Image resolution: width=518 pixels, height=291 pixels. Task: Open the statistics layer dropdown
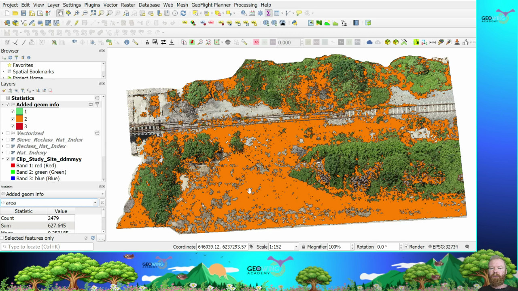tap(102, 194)
